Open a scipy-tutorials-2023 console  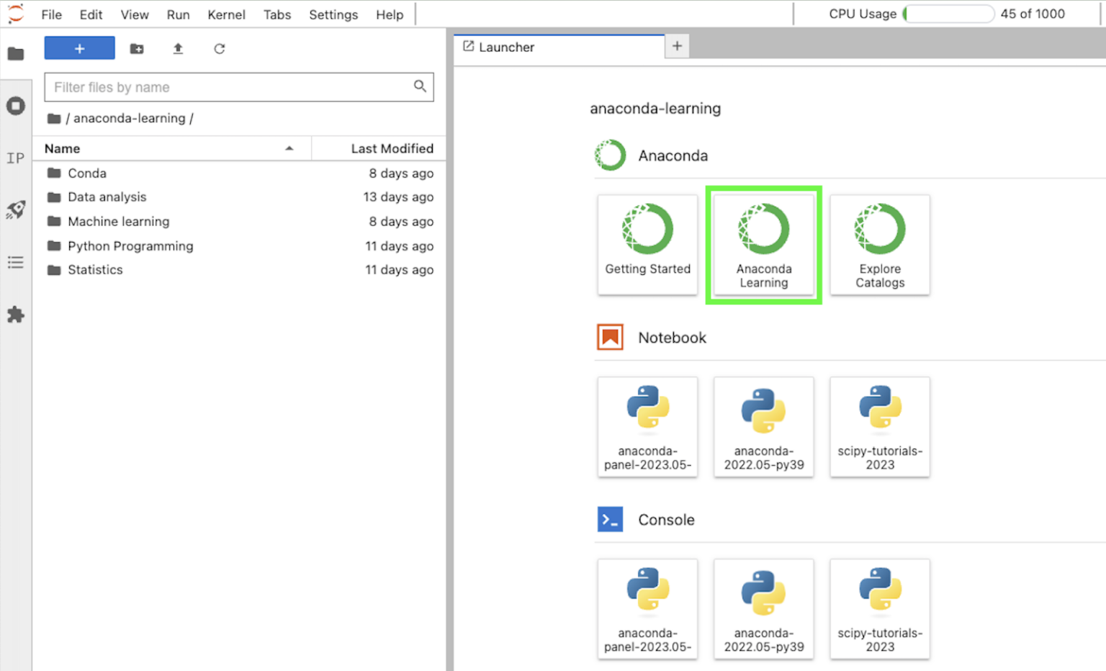[879, 608]
